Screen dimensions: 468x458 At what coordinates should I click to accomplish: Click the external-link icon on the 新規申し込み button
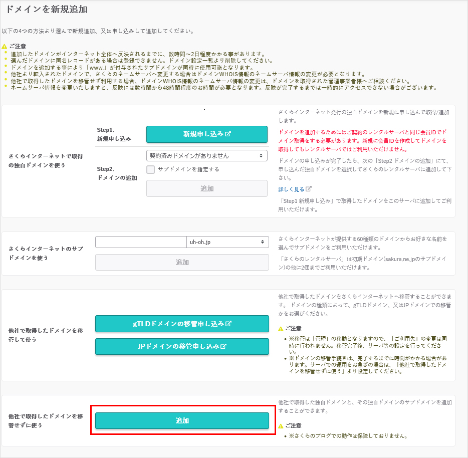coord(228,134)
